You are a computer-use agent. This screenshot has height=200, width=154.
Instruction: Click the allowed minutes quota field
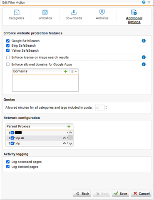tap(100, 107)
